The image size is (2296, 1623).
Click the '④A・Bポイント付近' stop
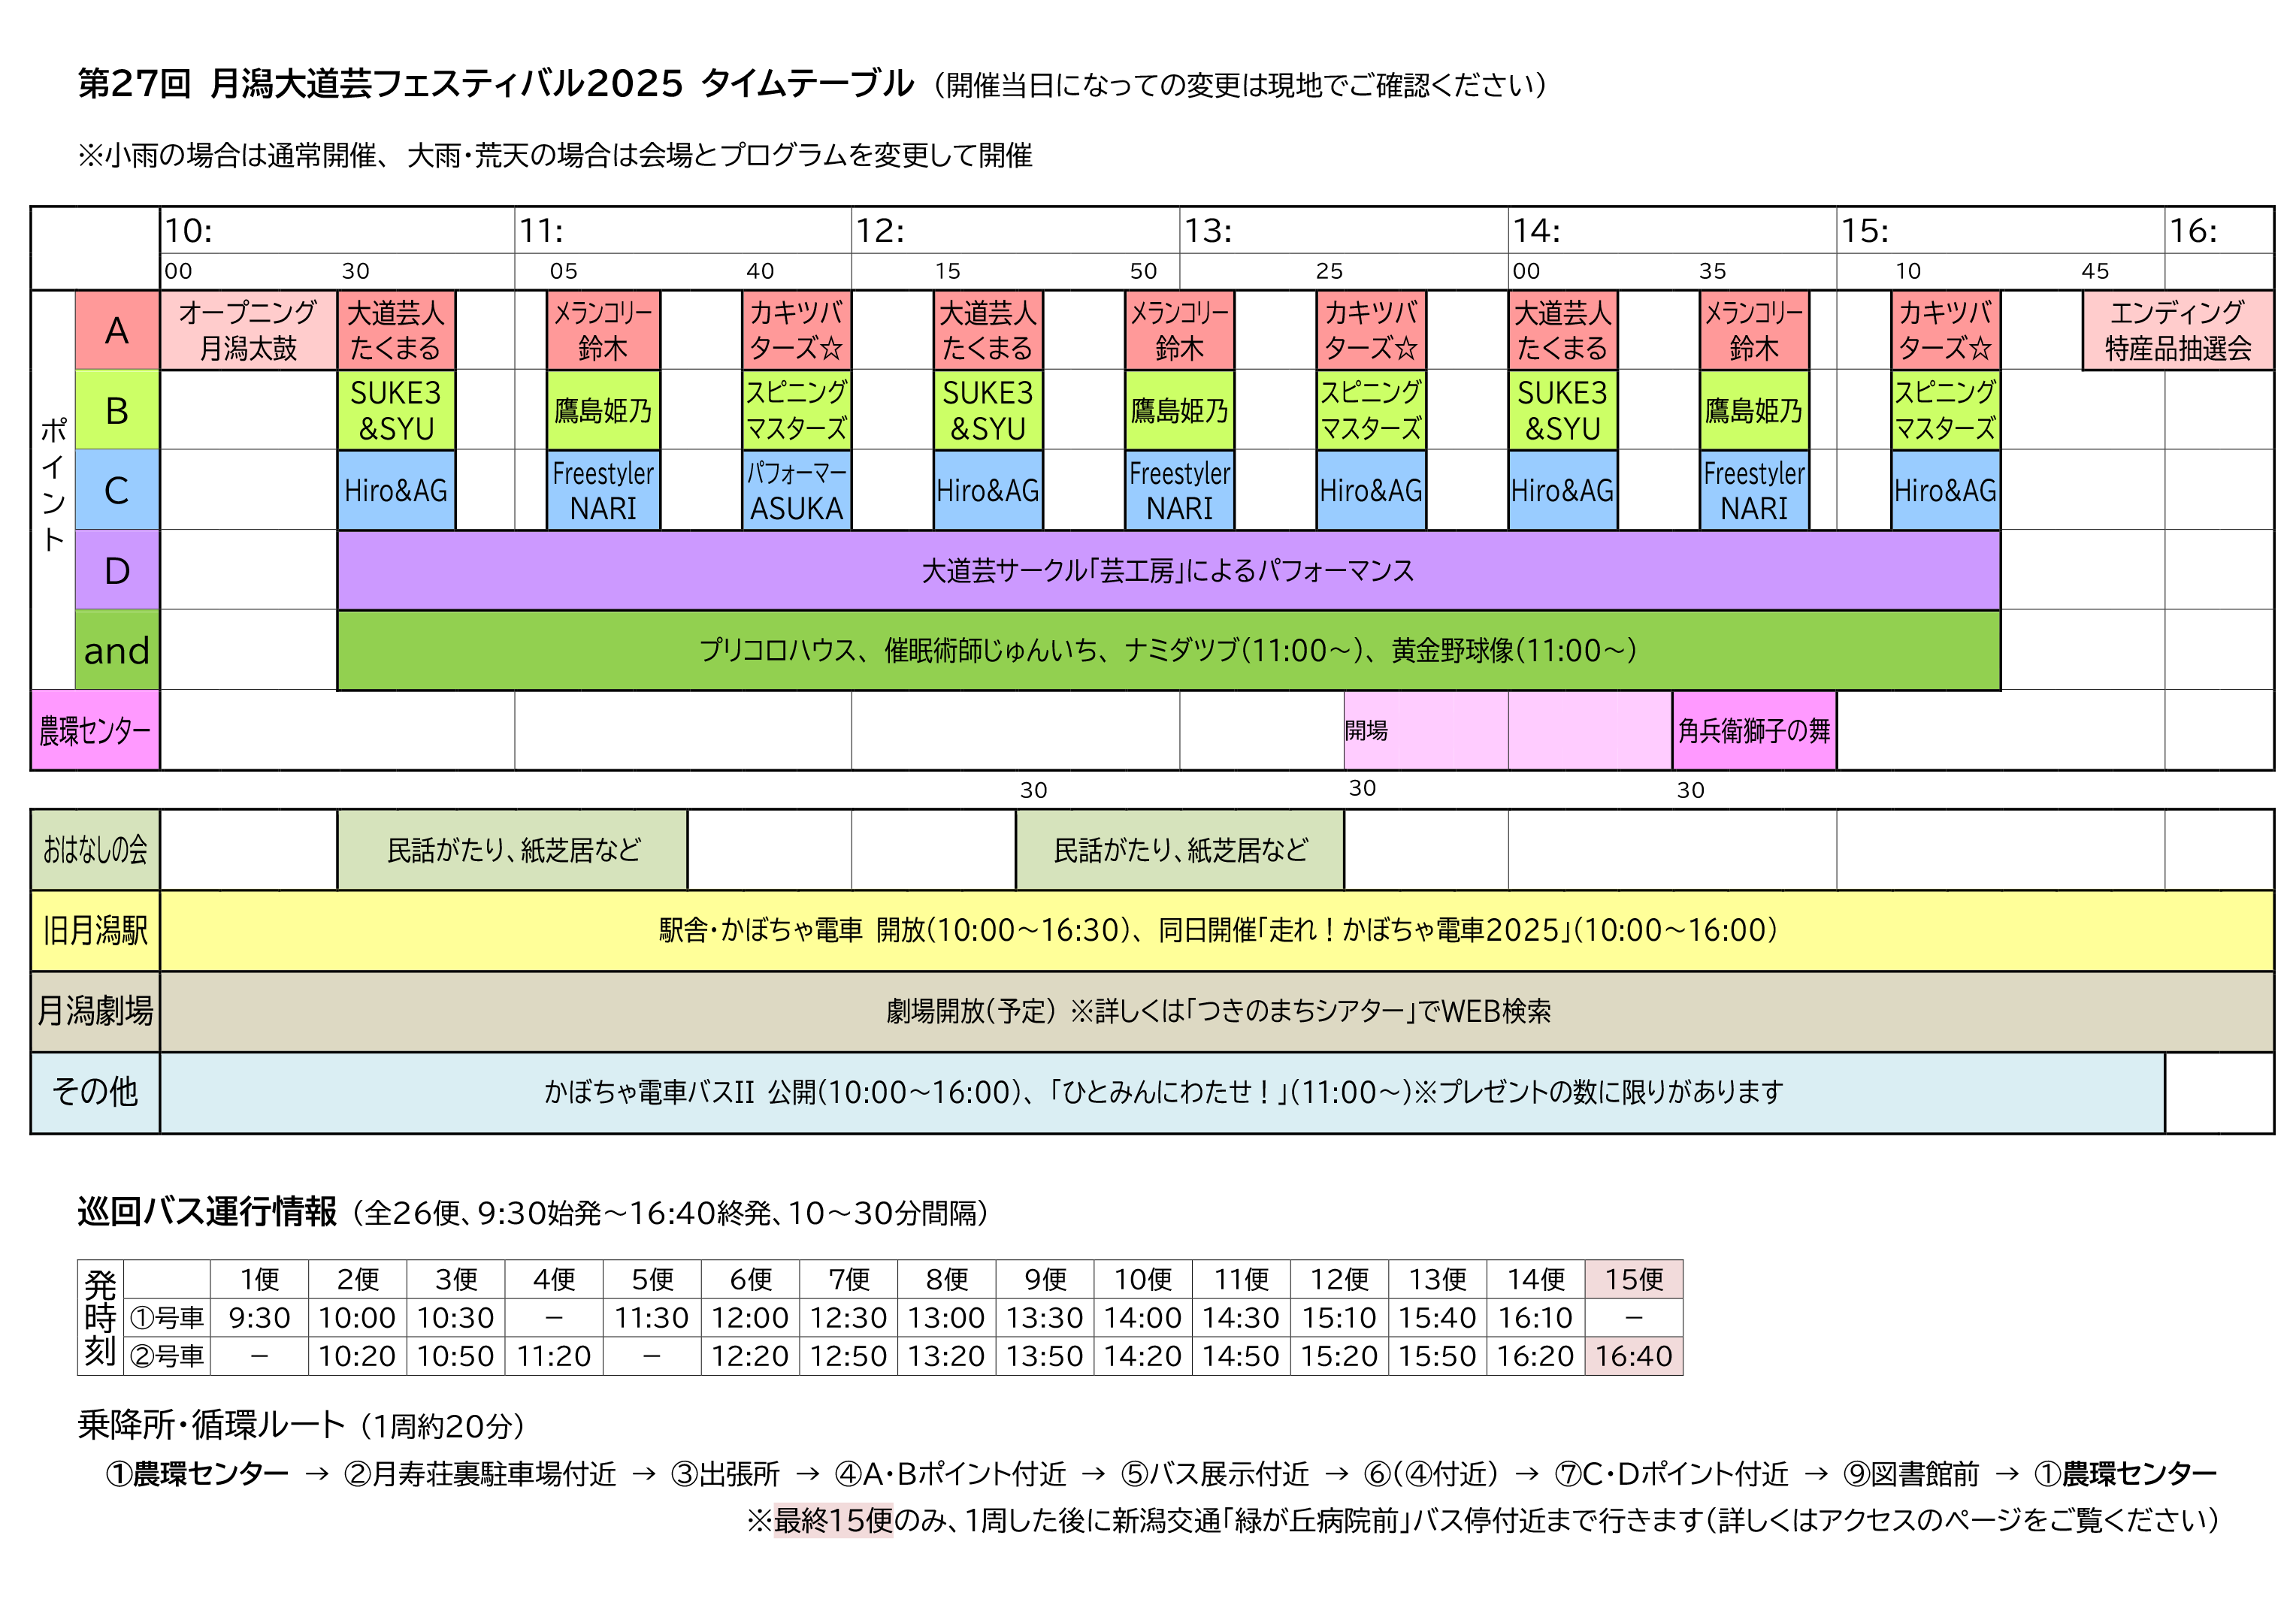950,1474
